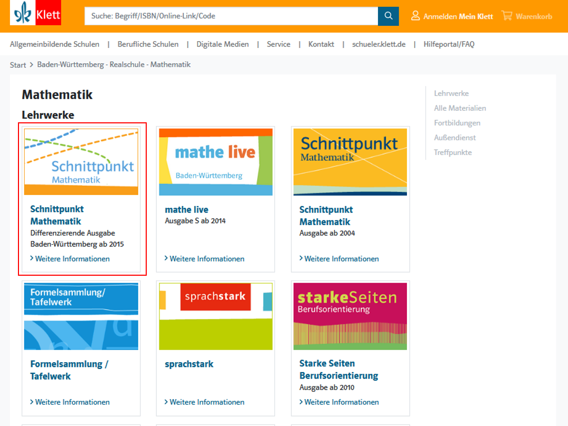
Task: Open the Berufliche Schulen menu
Action: tap(148, 44)
